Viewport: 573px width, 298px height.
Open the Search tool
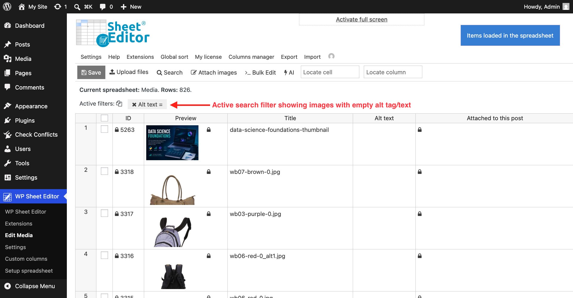170,72
